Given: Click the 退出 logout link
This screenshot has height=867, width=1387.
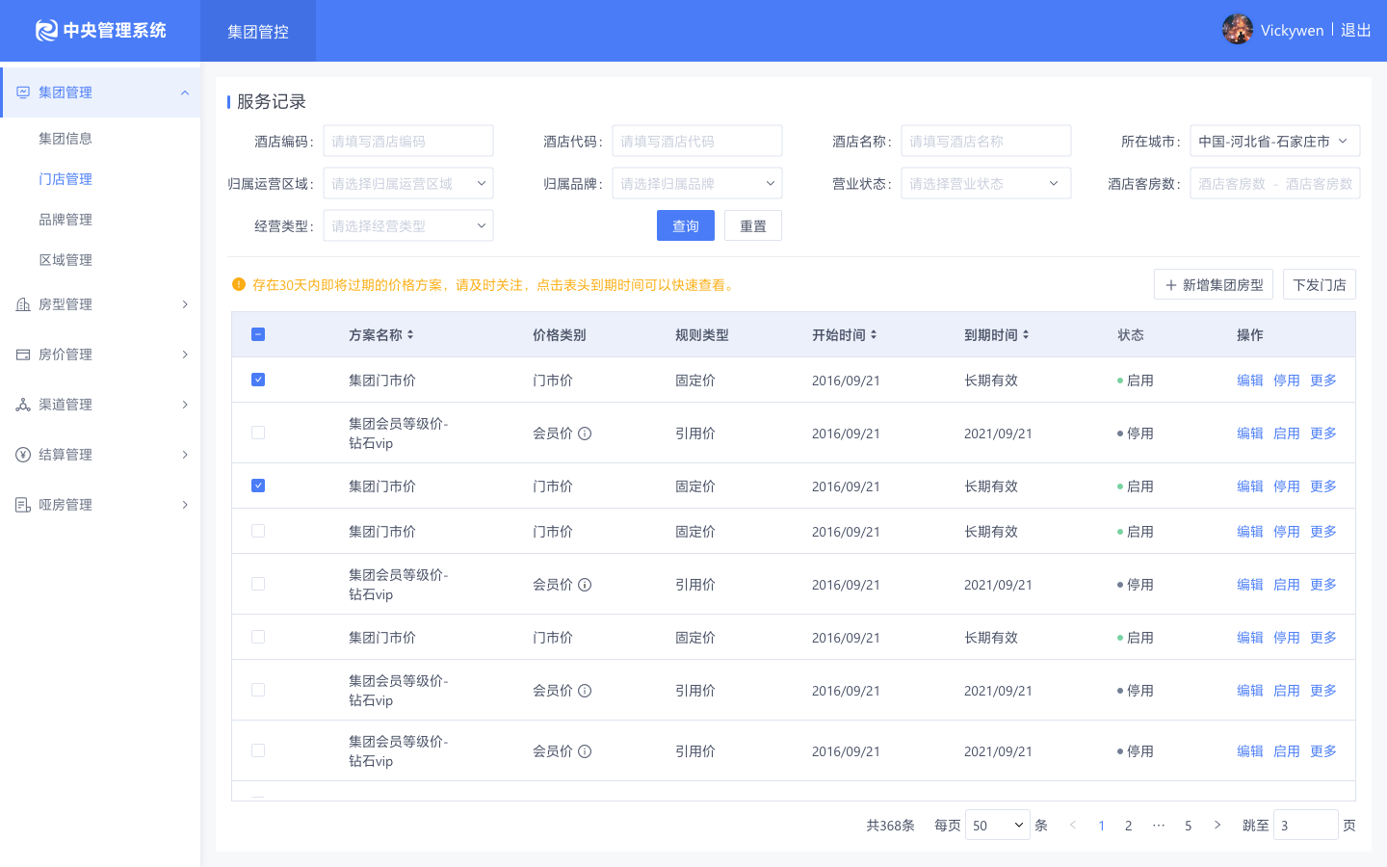Looking at the screenshot, I should click(x=1356, y=30).
